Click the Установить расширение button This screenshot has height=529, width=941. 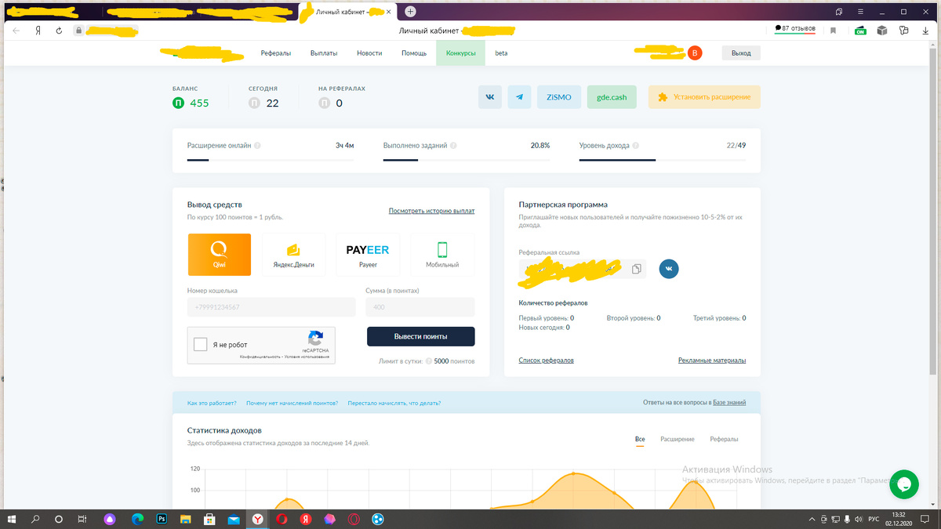704,97
